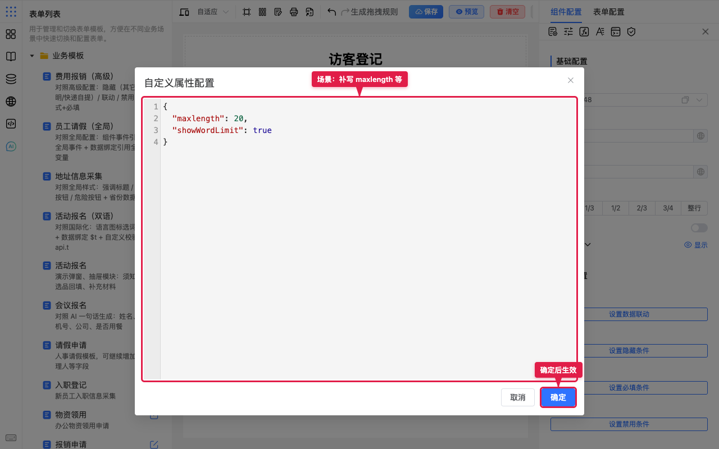719x449 pixels.
Task: Open the text style config icon
Action: (600, 32)
